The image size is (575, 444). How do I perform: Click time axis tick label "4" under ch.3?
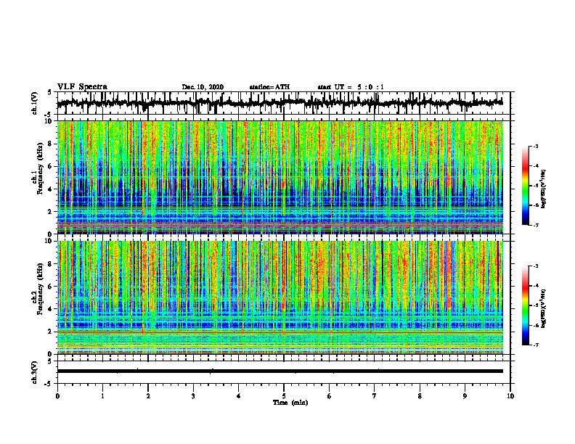click(x=238, y=396)
